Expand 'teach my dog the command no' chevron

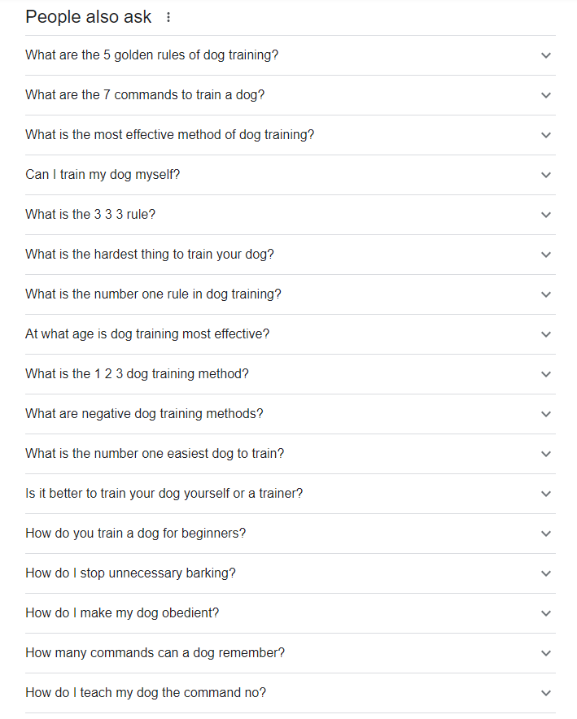coord(546,693)
